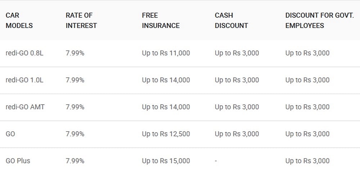Select the GO Plus model cell

18,161
